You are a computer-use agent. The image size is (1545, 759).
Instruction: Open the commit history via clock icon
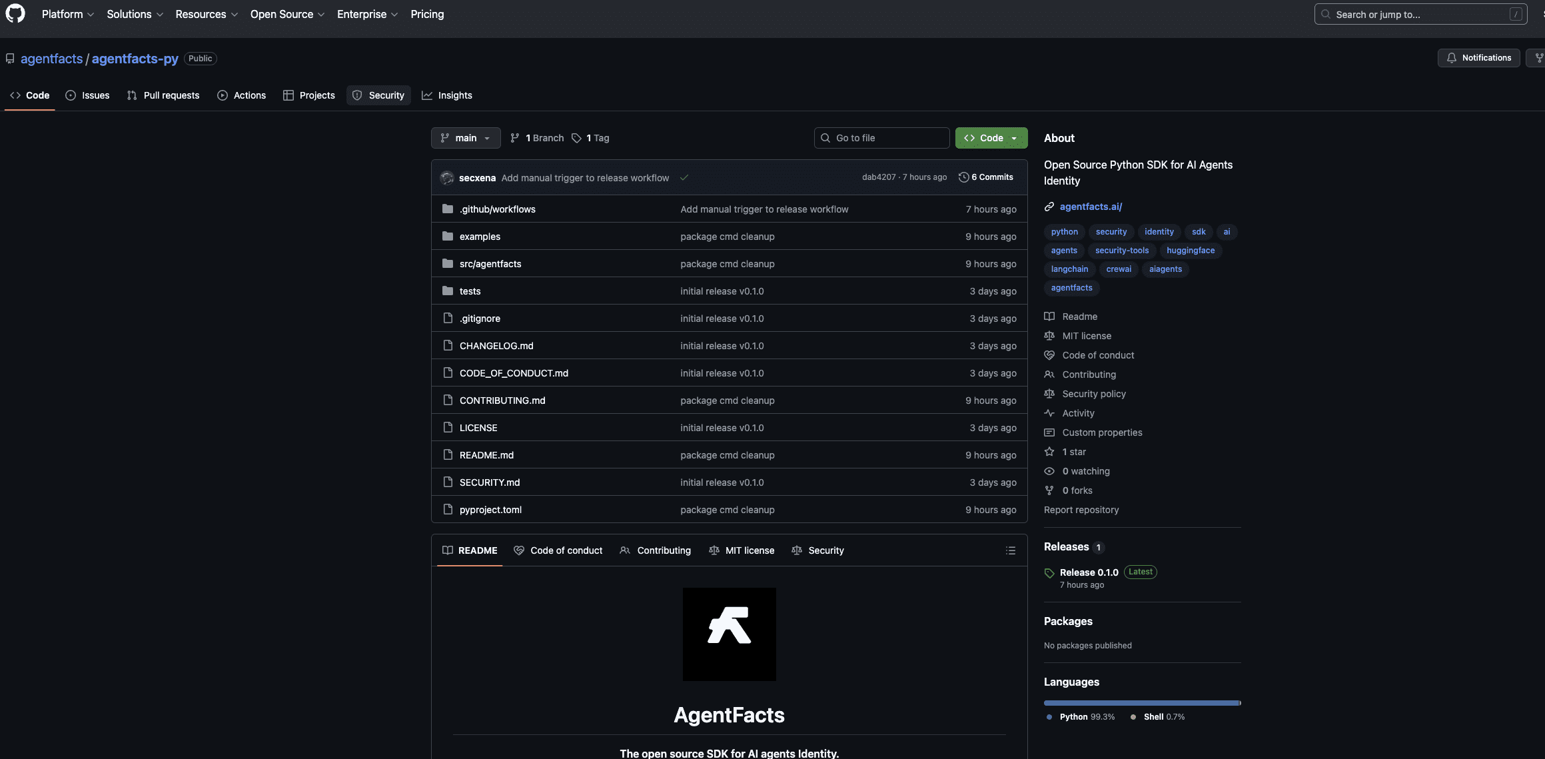(x=963, y=177)
